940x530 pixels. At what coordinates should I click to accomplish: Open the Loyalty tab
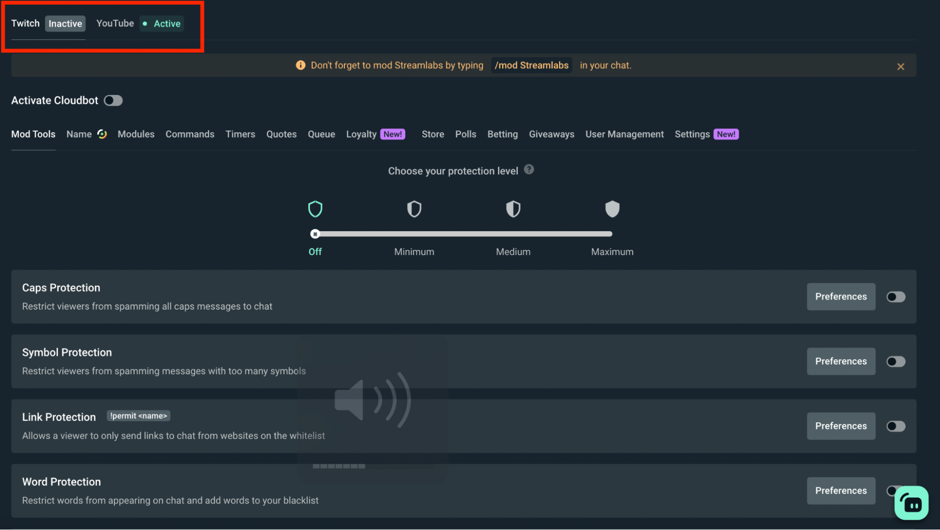(x=361, y=134)
